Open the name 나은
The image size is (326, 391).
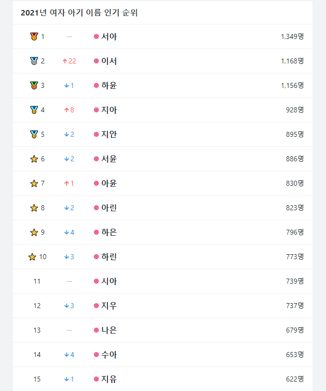click(x=109, y=330)
